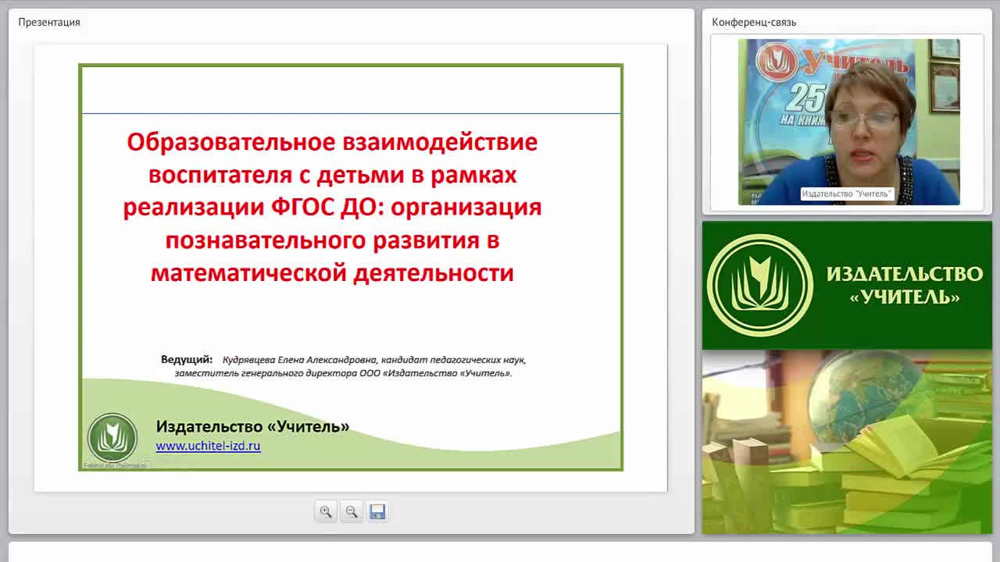Click the round publisher emblem in the green banner
Screen dimensions: 1000x562
click(x=760, y=286)
